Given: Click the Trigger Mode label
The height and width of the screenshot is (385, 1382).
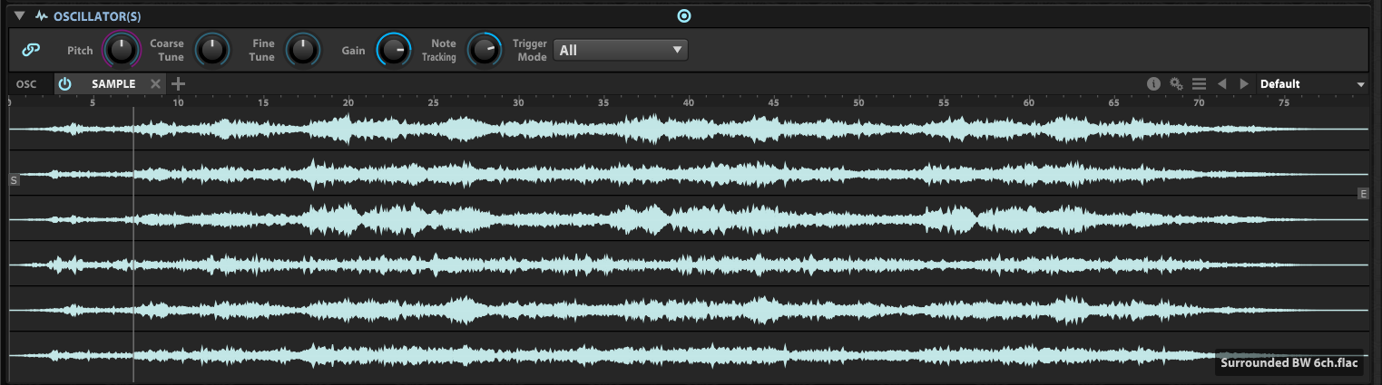Looking at the screenshot, I should click(530, 50).
